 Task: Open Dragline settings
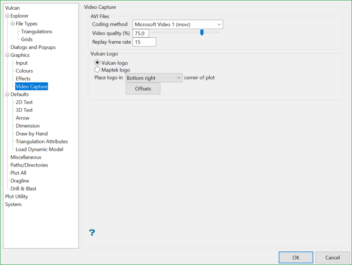[20, 181]
